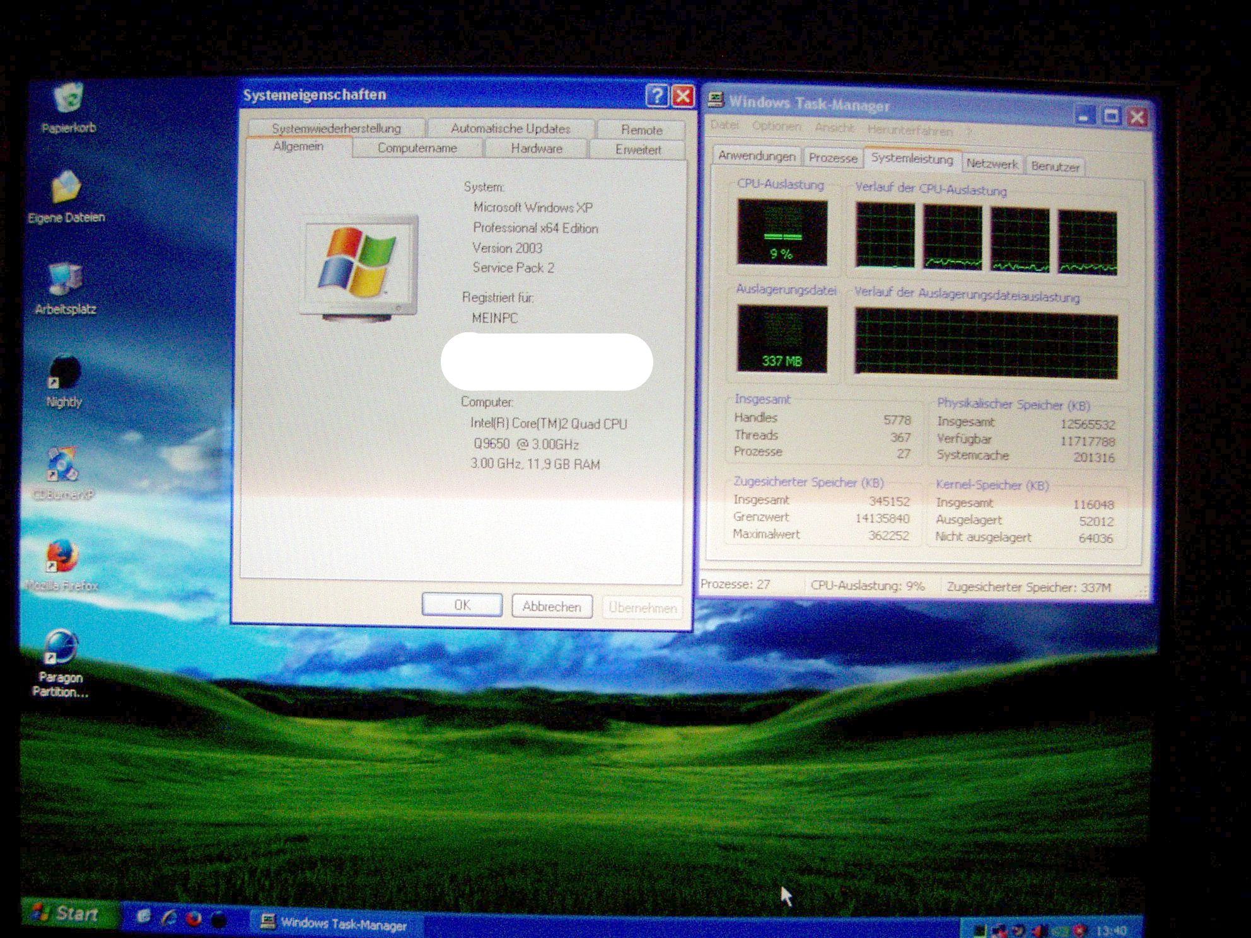
Task: Open the Systemwiederherstellung tab
Action: 336,128
